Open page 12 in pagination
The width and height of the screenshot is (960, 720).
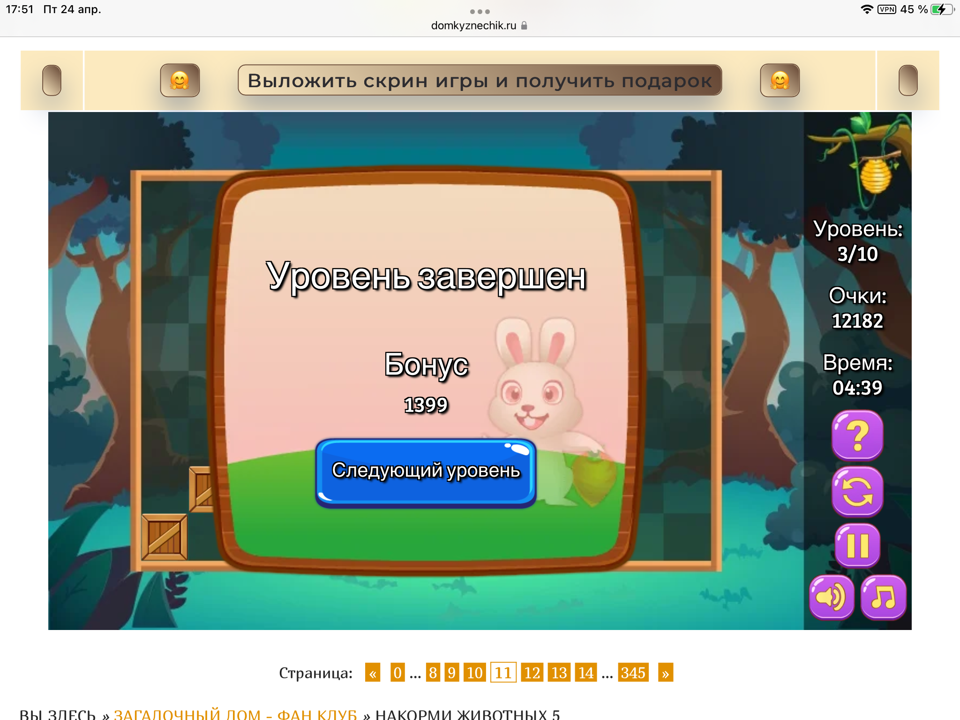(532, 673)
